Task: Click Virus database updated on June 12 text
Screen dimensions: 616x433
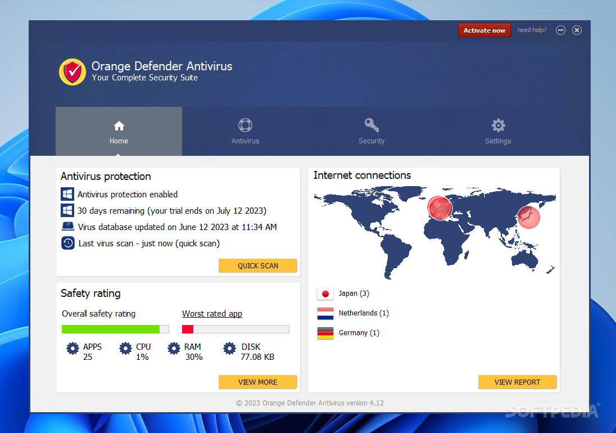Action: pos(177,227)
